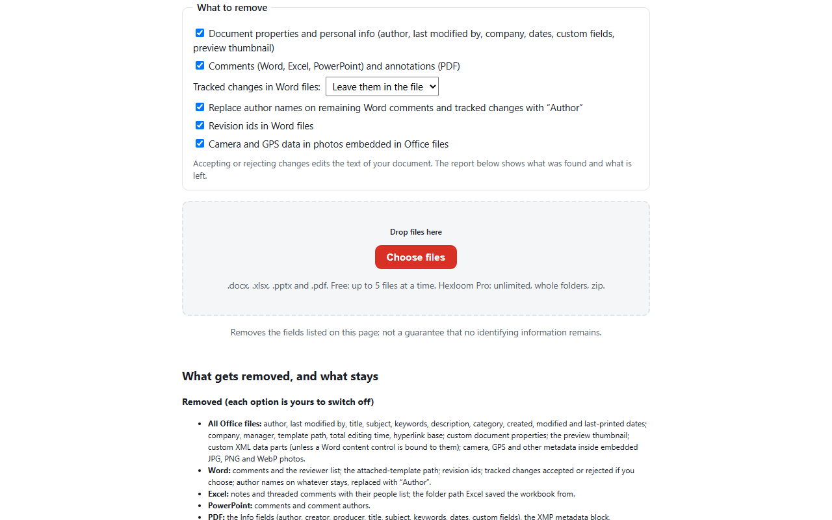
Task: Click the 'Drop files here' text
Action: (x=416, y=232)
